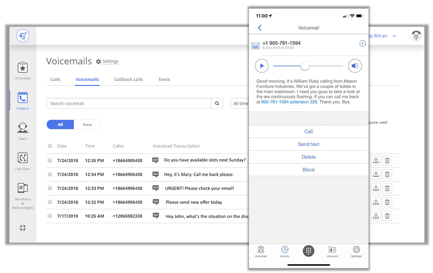Click transcription icon for 'Do you have available slots'
This screenshot has width=433, height=273.
pos(155,160)
